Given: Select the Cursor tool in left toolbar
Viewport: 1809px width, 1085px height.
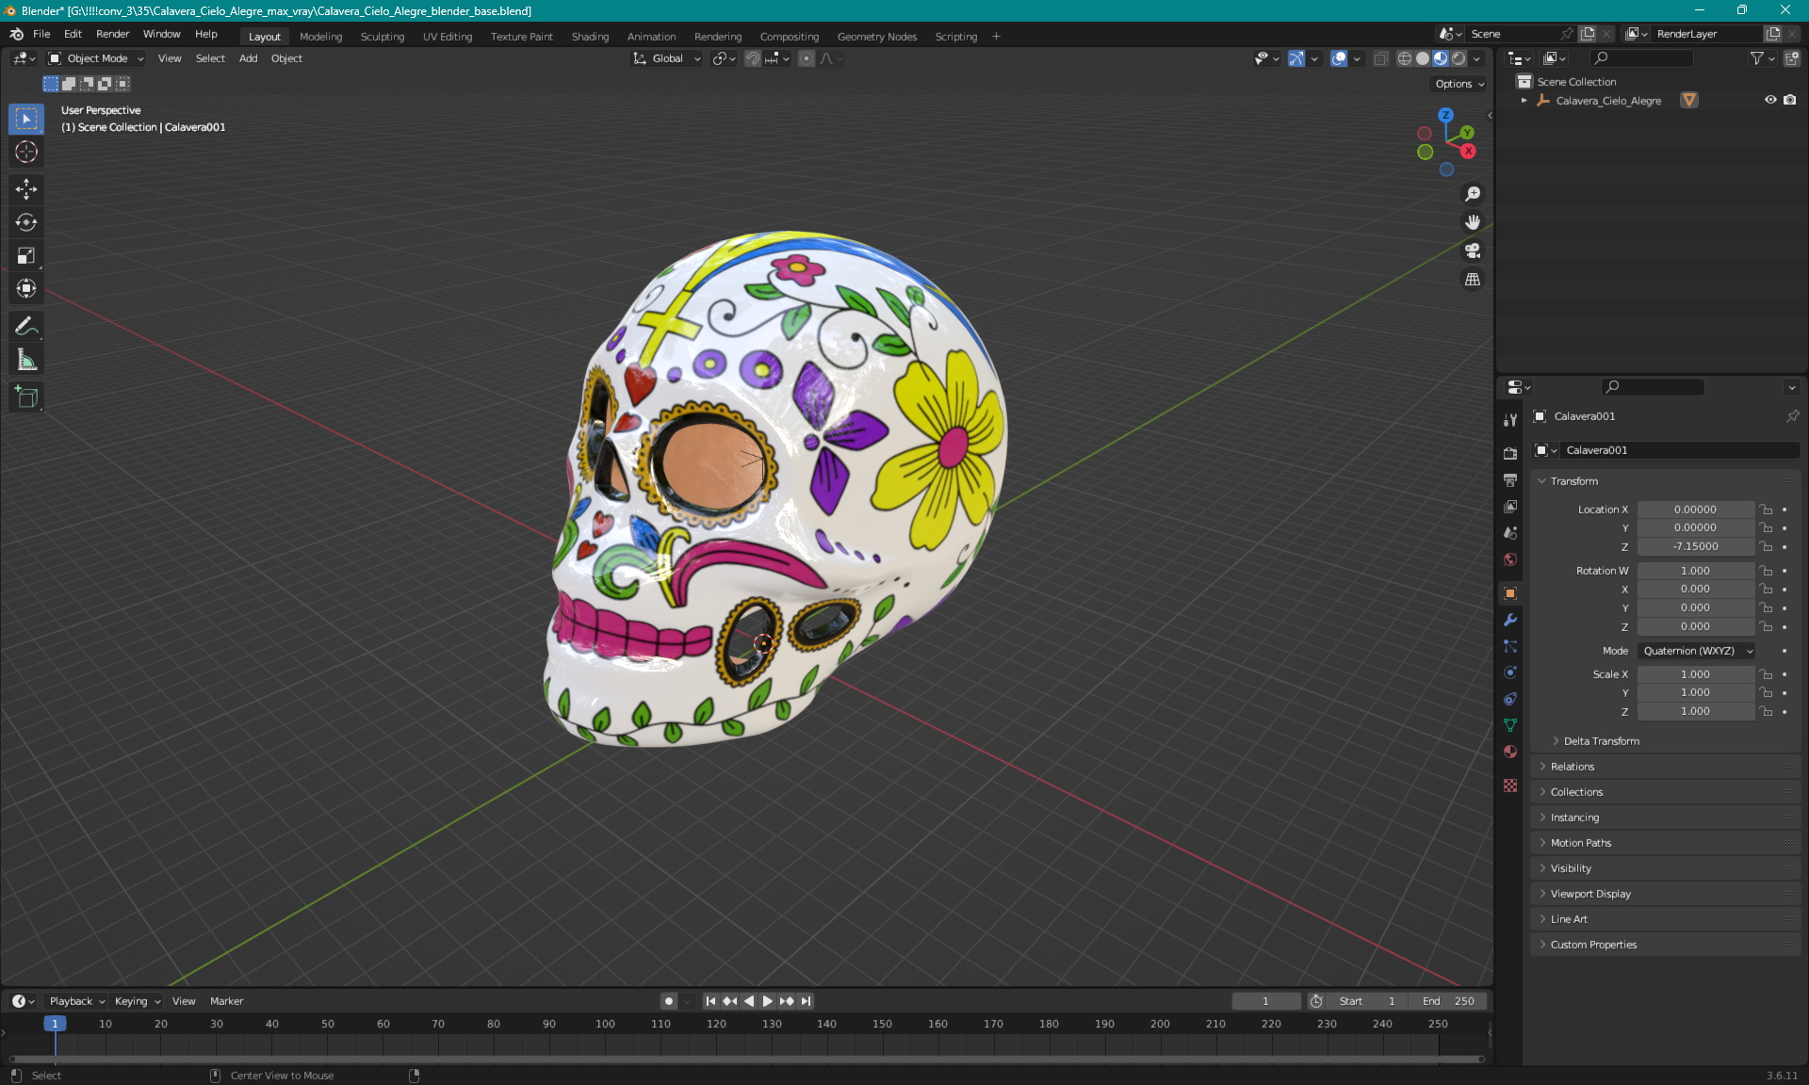Looking at the screenshot, I should 26,152.
